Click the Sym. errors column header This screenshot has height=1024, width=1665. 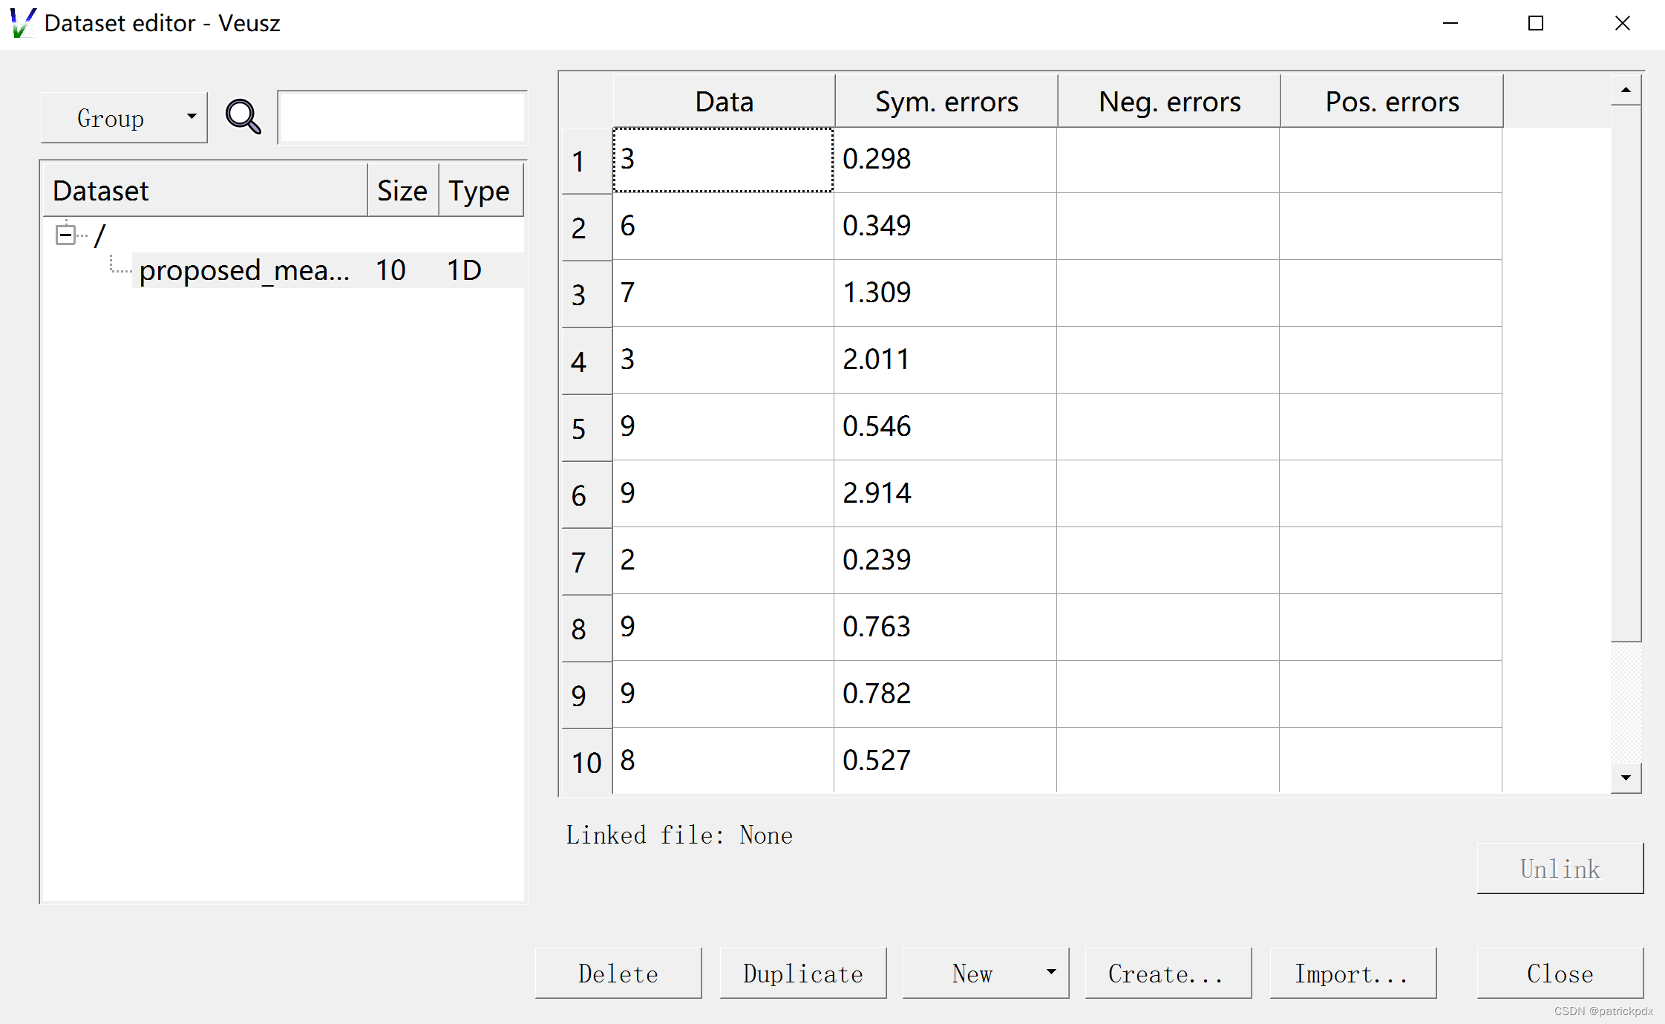946,102
